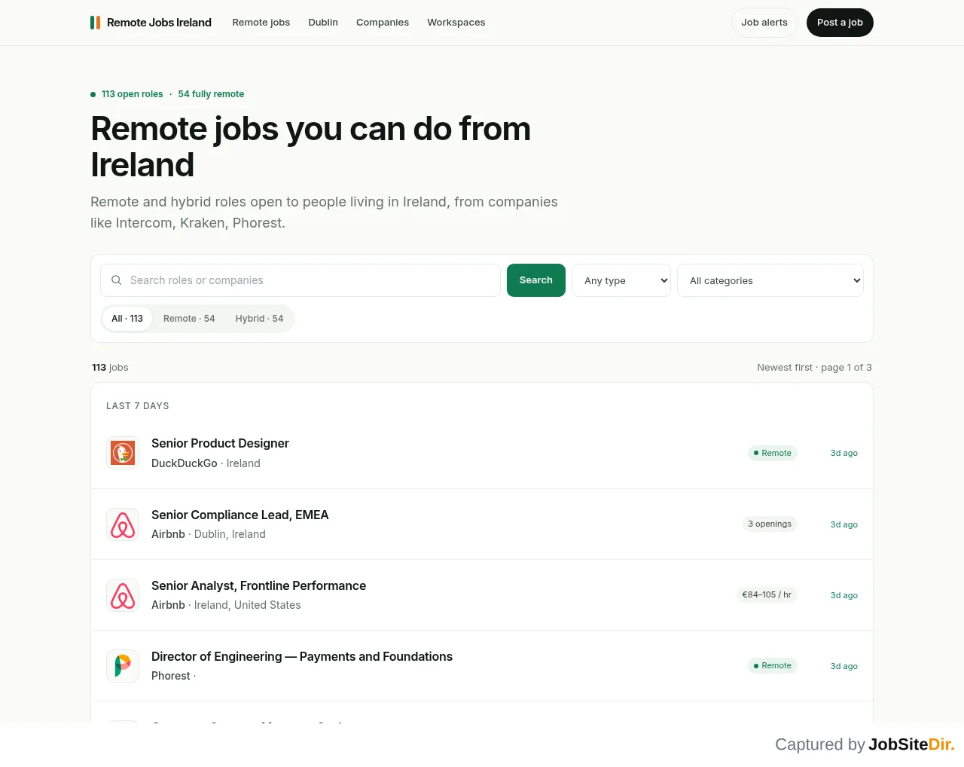Click the Newest first · page 1 of 3 text
Viewport: 964px width, 767px height.
(x=814, y=368)
